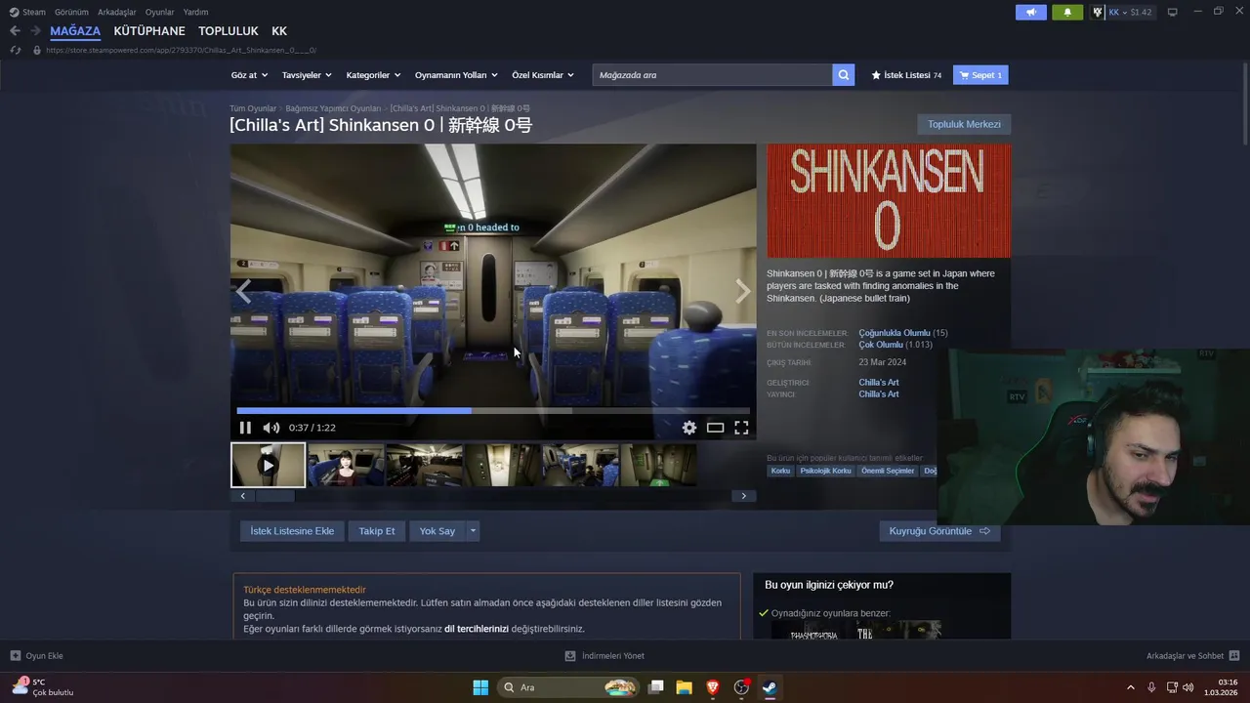Screen dimensions: 1250x703
Task: Open Arkadaşlar ve Sohbet panel
Action: pos(1192,656)
